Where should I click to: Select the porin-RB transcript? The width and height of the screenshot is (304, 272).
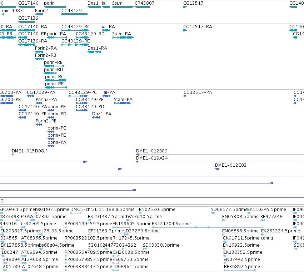pyautogui.click(x=54, y=66)
